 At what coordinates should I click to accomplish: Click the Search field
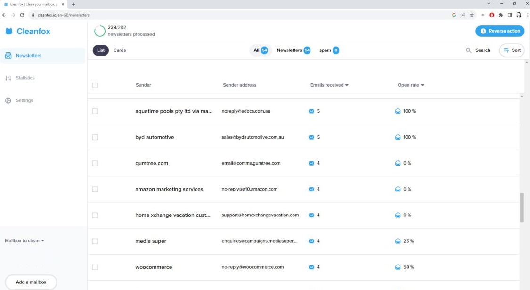[x=478, y=50]
